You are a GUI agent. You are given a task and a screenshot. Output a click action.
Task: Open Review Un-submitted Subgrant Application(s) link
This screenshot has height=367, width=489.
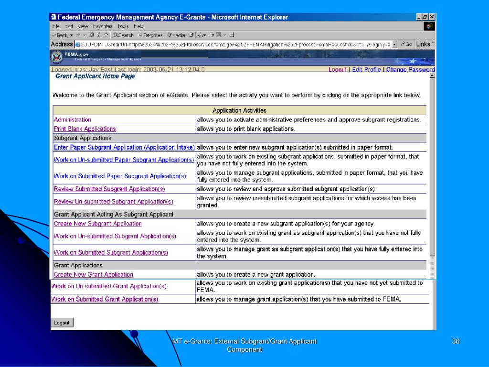coord(114,202)
